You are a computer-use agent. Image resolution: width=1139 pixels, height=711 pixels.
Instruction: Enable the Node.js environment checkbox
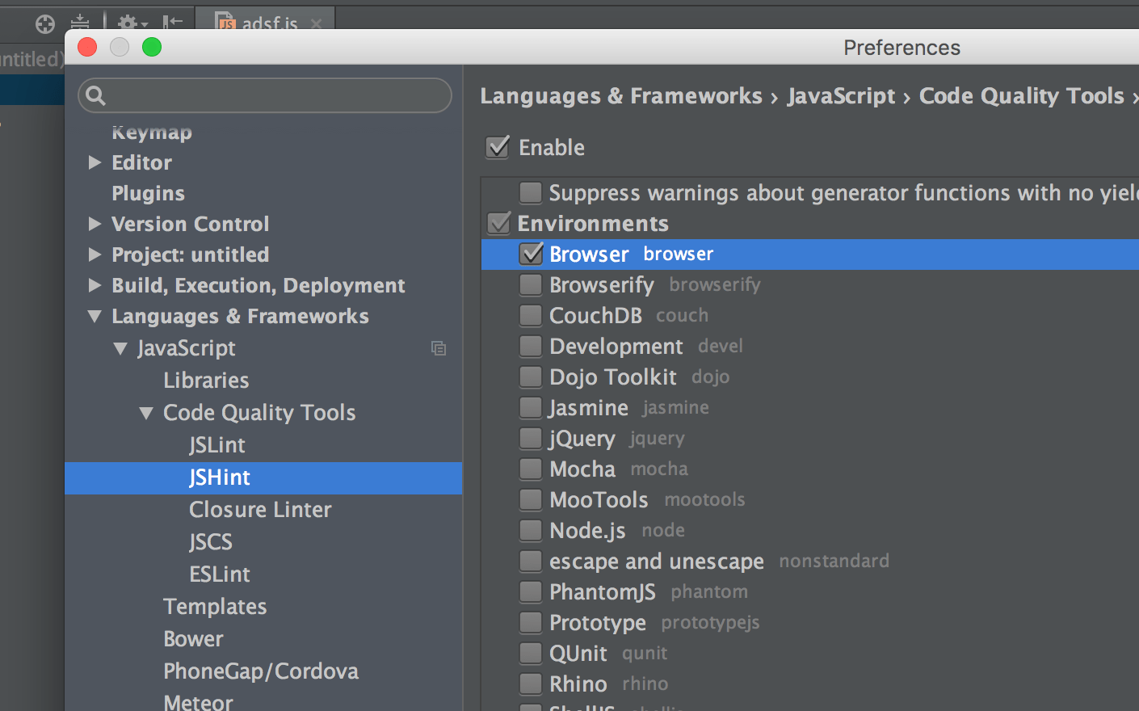[531, 530]
